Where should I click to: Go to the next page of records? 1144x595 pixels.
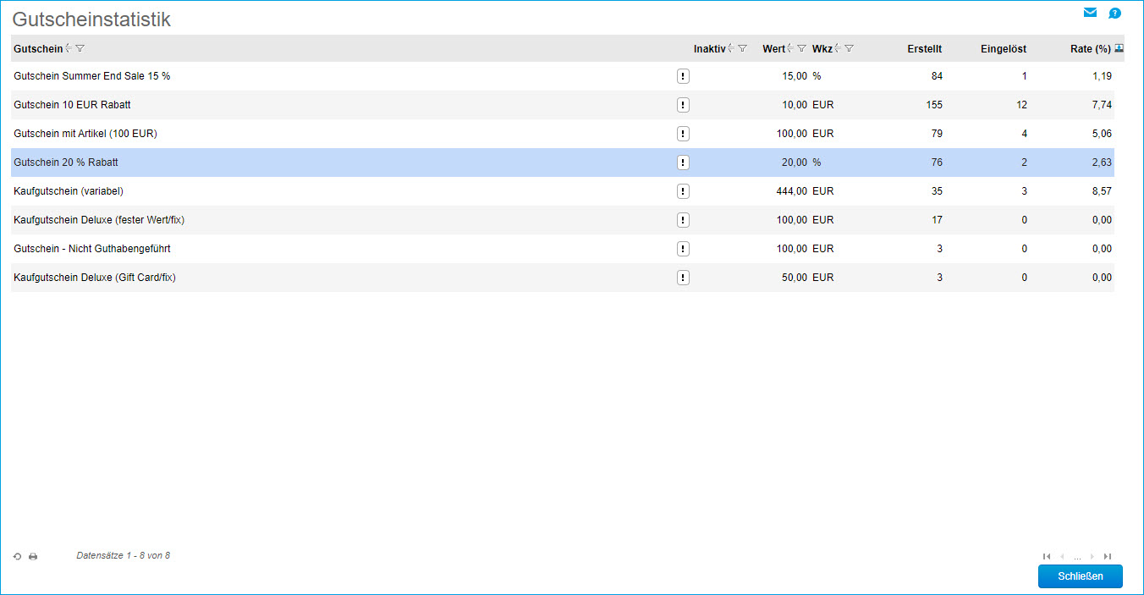[1092, 556]
